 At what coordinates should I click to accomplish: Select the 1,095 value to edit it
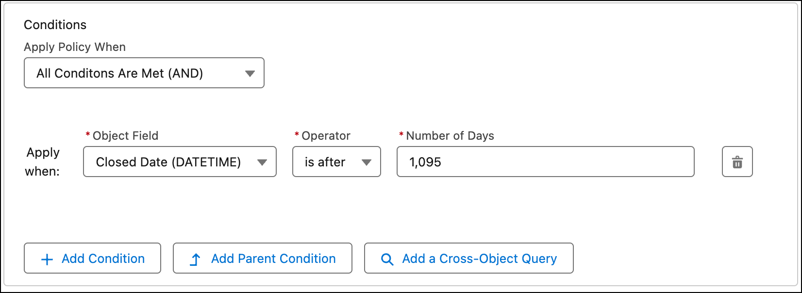click(425, 162)
